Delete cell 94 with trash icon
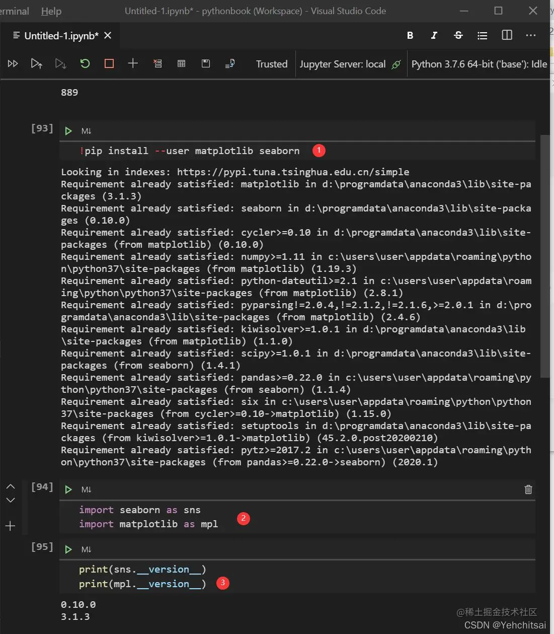Screen dimensions: 554x634 point(528,489)
